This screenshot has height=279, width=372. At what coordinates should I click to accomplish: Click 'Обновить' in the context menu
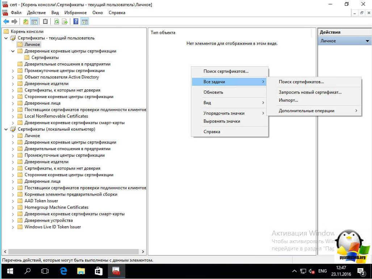click(x=213, y=92)
